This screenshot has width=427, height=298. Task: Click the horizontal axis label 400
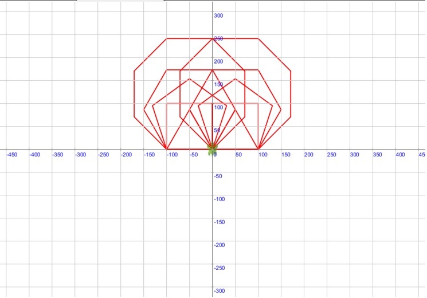pyautogui.click(x=400, y=155)
